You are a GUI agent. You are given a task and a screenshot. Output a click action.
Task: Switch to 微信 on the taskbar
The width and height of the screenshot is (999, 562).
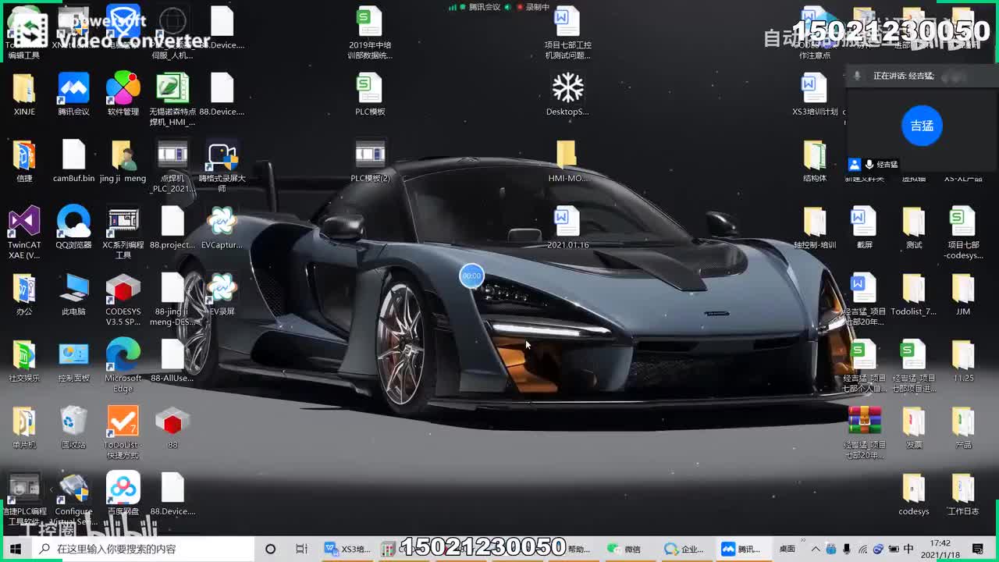624,549
